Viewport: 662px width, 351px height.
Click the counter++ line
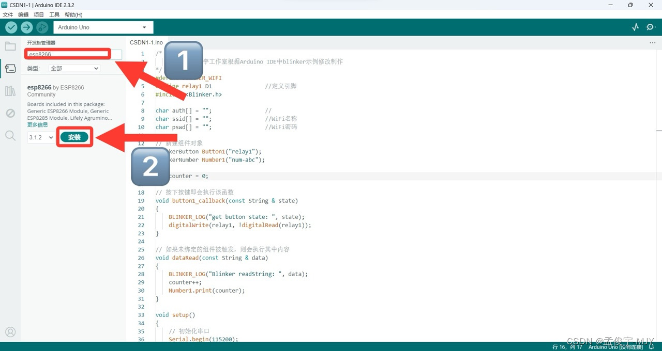point(185,282)
